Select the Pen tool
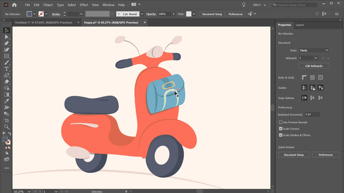Image resolution: width=344 pixels, height=193 pixels. pyautogui.click(x=7, y=43)
